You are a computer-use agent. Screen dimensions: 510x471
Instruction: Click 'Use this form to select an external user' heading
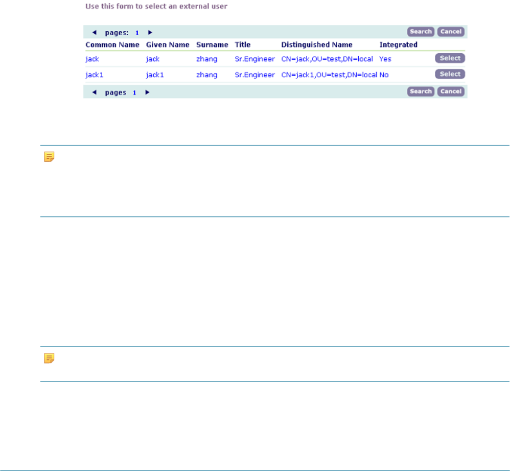[156, 6]
